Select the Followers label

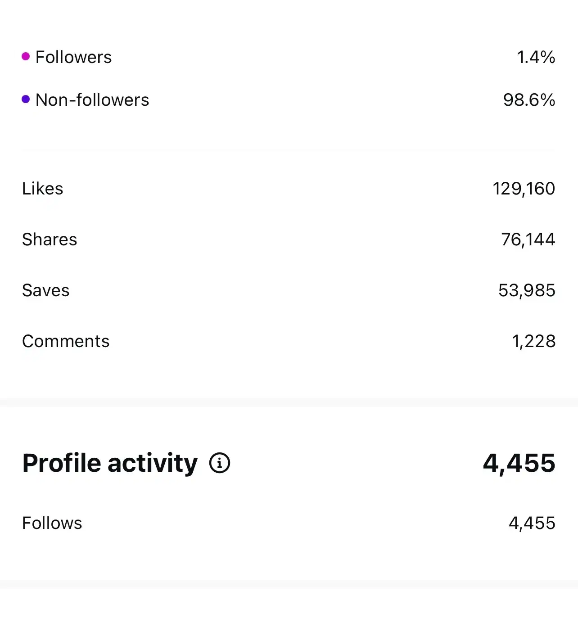pos(73,57)
